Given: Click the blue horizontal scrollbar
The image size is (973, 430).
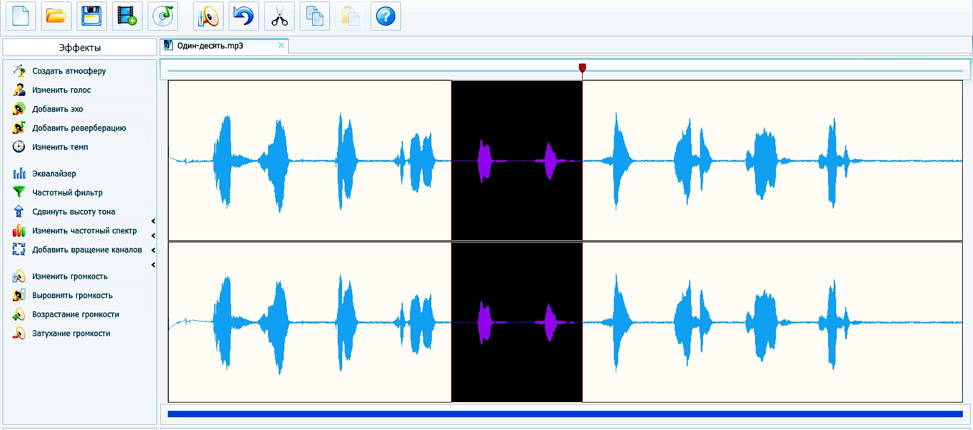Looking at the screenshot, I should [565, 414].
